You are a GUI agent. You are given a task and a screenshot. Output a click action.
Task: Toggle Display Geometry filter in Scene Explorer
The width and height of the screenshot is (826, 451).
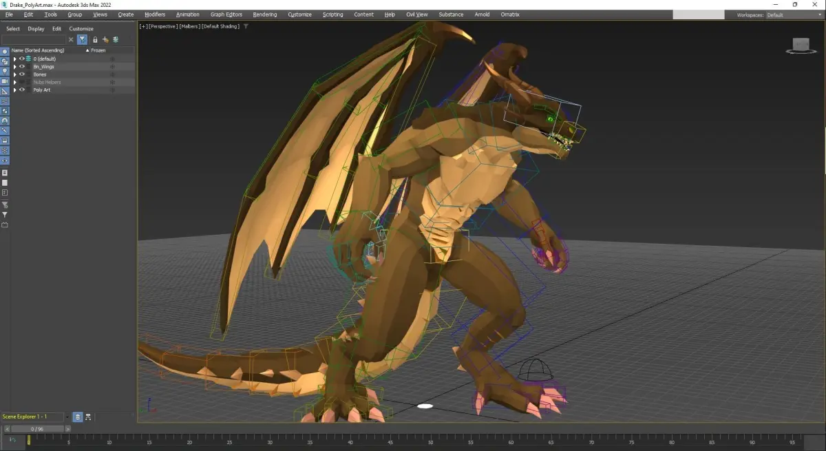click(x=5, y=52)
